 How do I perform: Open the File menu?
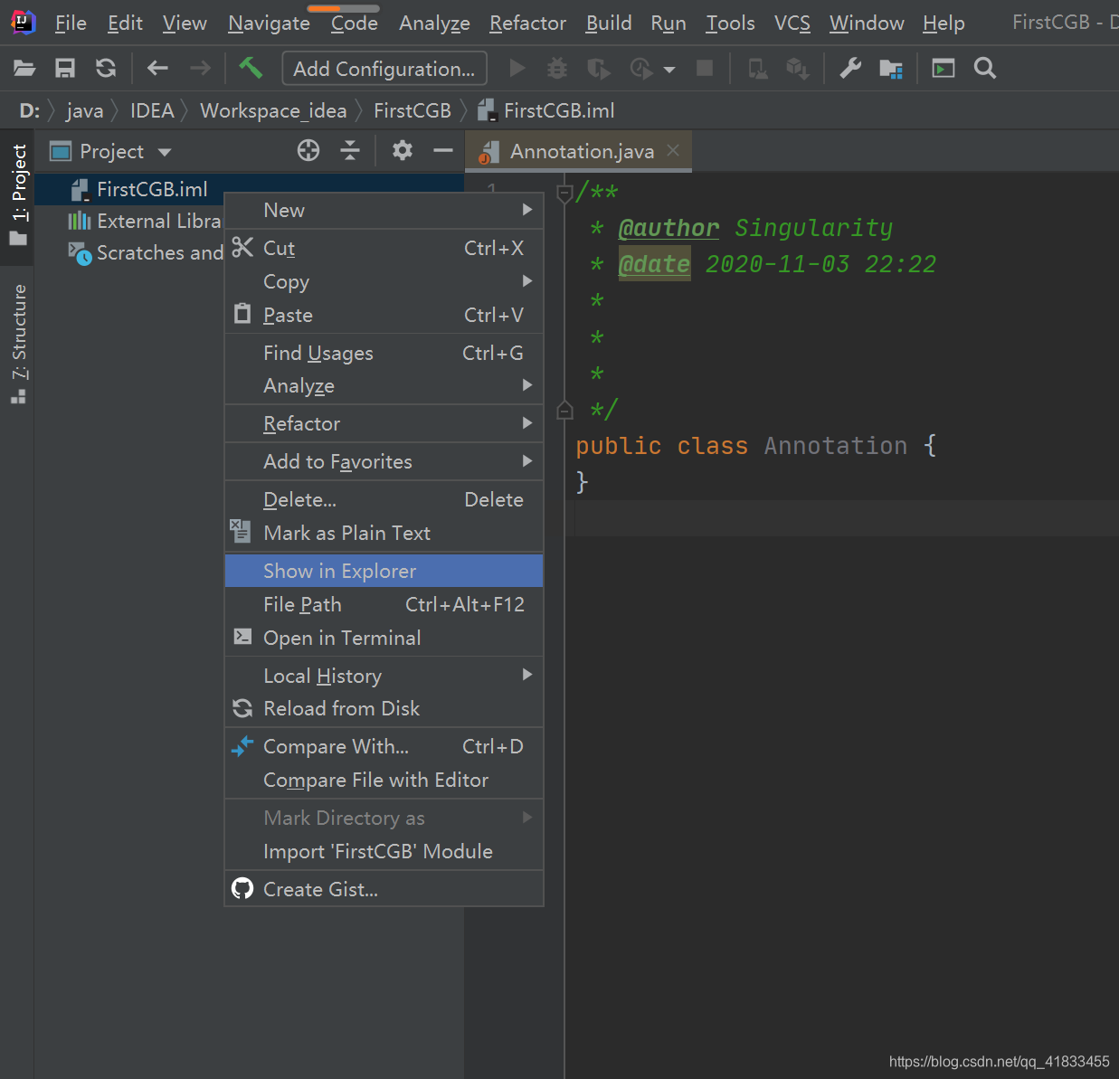tap(71, 23)
